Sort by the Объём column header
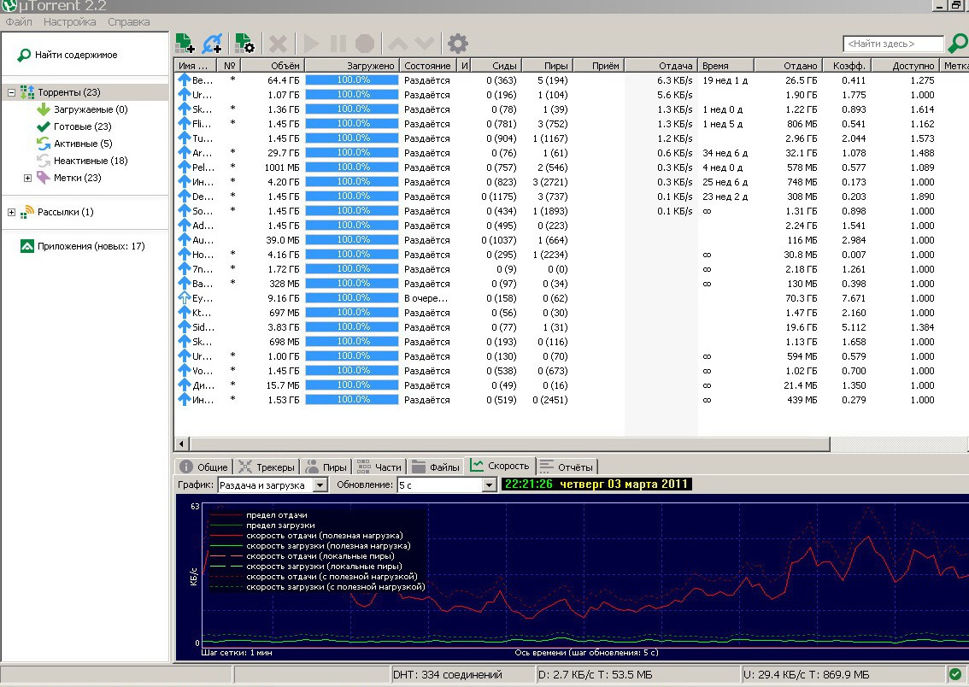The width and height of the screenshot is (969, 687). [273, 66]
